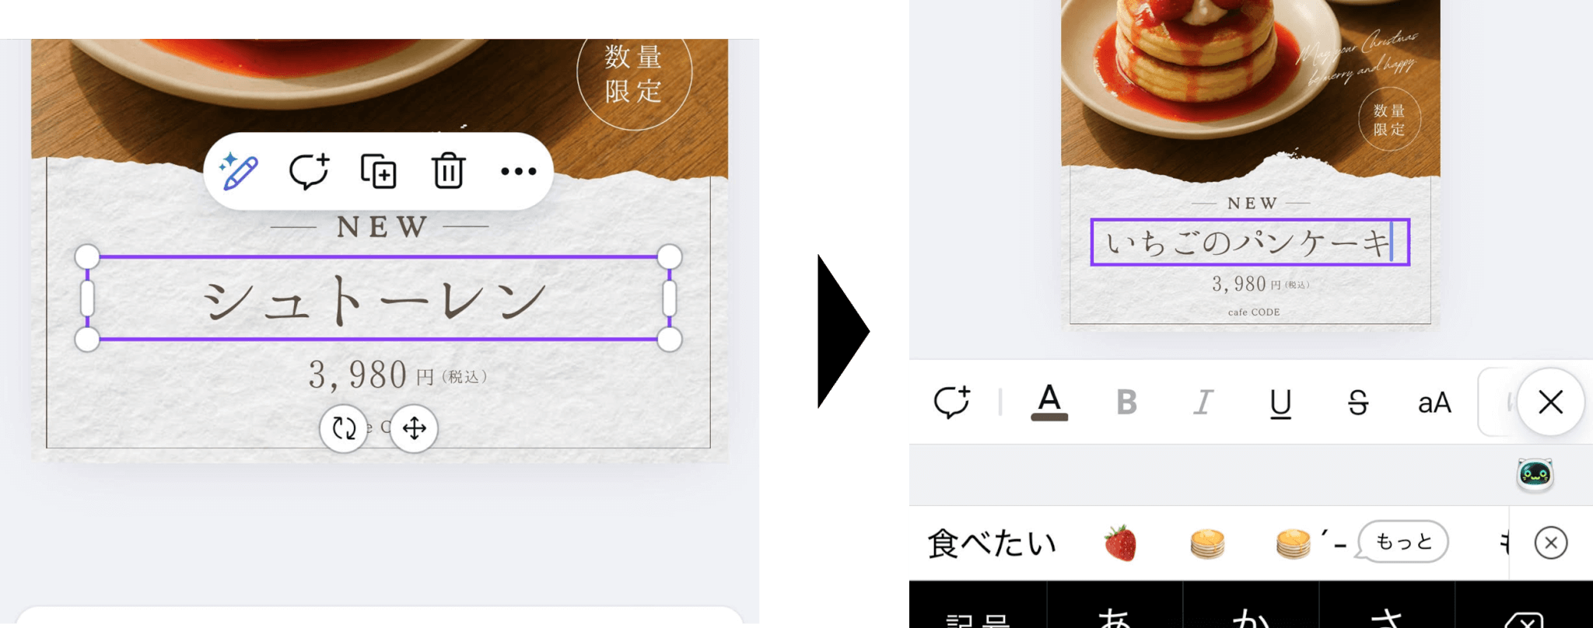Dismiss the suggestion bar with circled X
The width and height of the screenshot is (1593, 628).
(x=1551, y=543)
